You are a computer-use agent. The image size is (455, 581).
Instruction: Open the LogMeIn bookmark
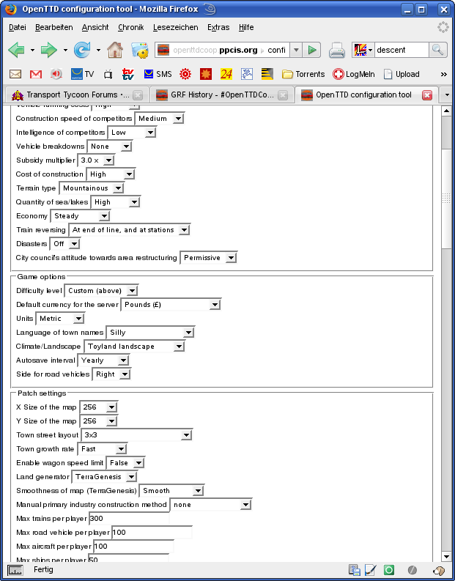pos(353,74)
